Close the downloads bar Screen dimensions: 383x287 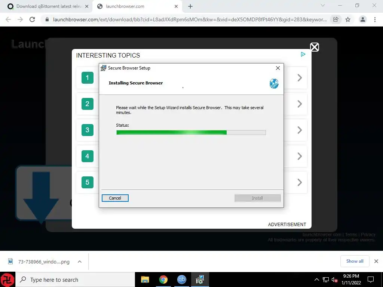376,261
